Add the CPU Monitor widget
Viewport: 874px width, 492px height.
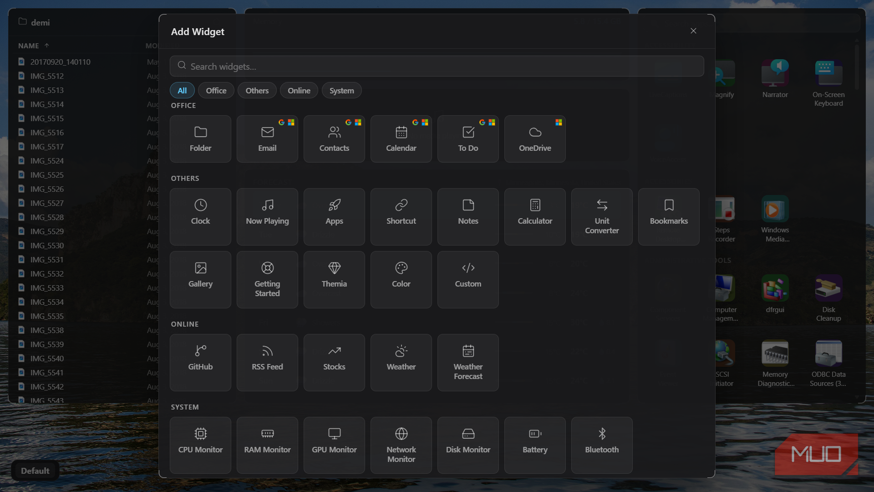(x=200, y=446)
